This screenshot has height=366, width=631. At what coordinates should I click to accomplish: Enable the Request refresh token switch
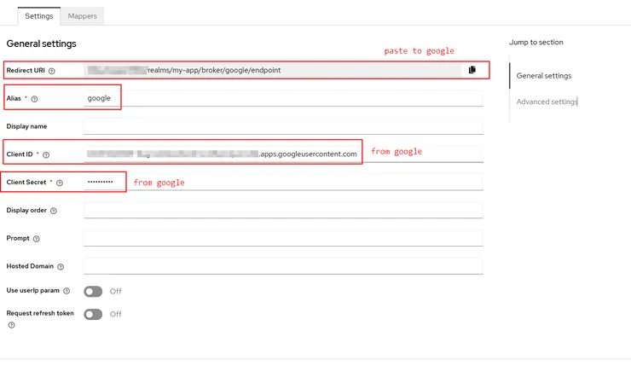tap(93, 314)
